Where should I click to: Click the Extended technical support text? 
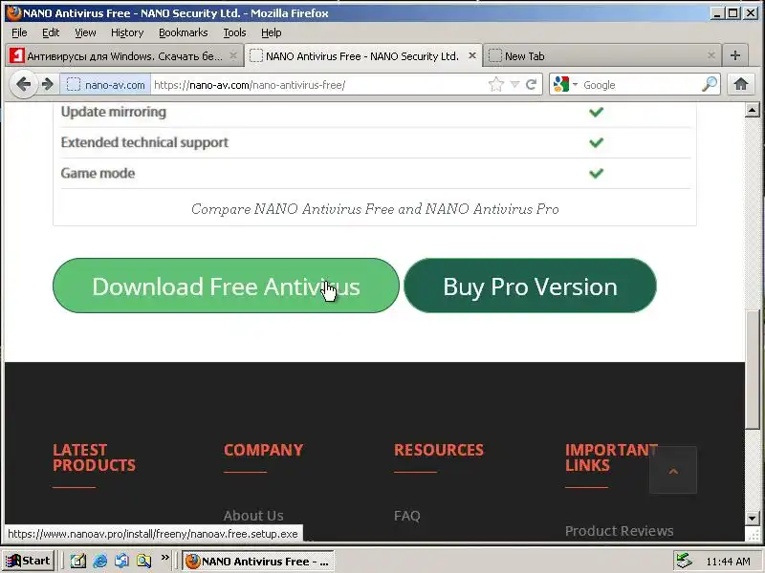click(144, 142)
